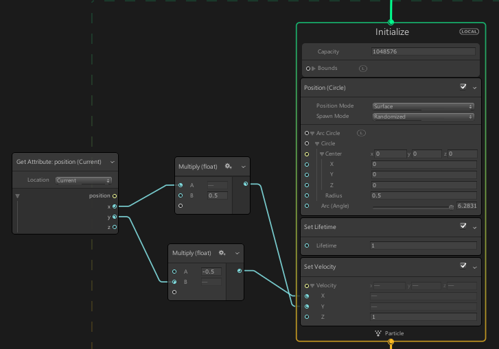The image size is (499, 349).
Task: Click the Circle property label
Action: click(328, 143)
